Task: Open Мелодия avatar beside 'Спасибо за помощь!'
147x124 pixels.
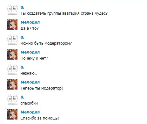Action: click(12, 114)
